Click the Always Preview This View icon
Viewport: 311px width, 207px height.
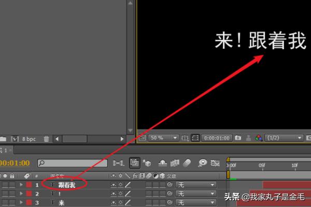pyautogui.click(x=142, y=138)
